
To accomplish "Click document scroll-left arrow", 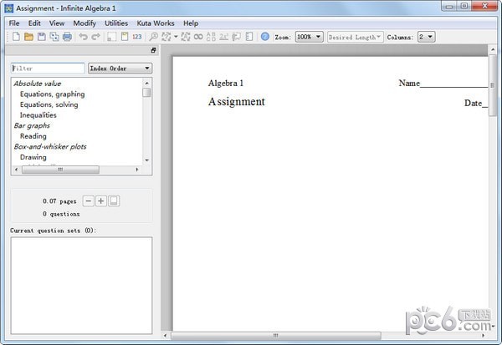I will (x=165, y=336).
